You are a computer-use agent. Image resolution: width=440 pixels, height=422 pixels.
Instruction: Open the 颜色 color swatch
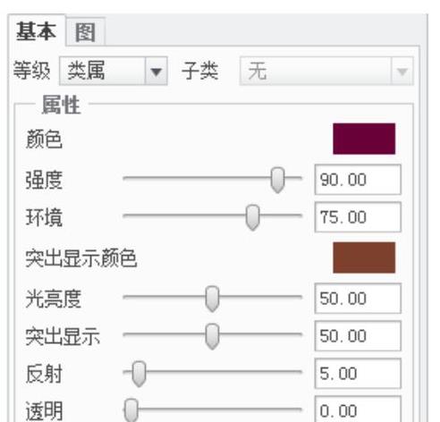pos(364,139)
